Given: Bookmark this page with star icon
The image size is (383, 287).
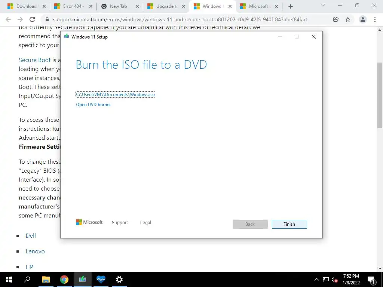Looking at the screenshot, I should pos(348,19).
